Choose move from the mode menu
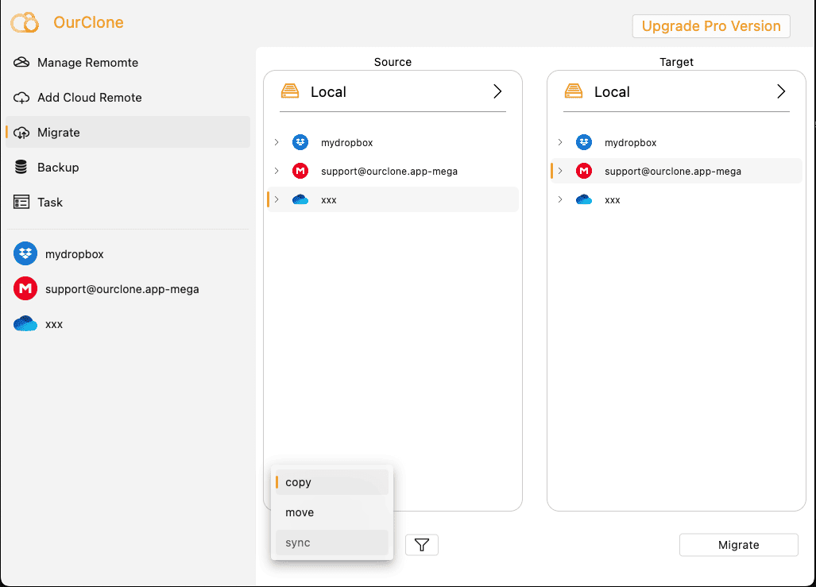The height and width of the screenshot is (587, 816). pyautogui.click(x=332, y=512)
